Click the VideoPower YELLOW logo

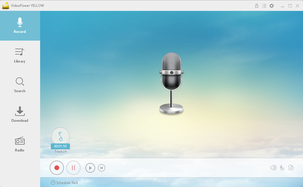click(x=5, y=5)
